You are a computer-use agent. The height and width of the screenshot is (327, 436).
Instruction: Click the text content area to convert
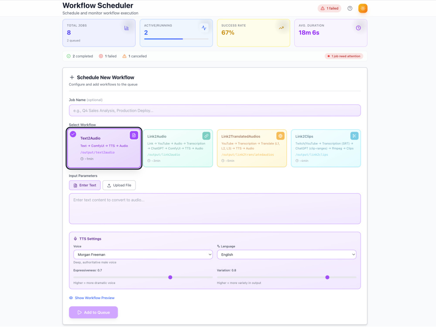coord(215,208)
